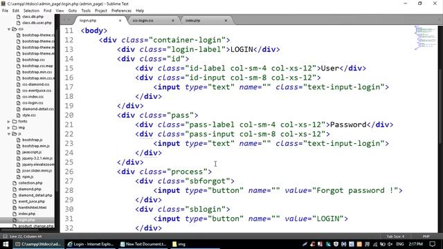Click the fonts folder icon
443x249 pixels.
pos(14,122)
